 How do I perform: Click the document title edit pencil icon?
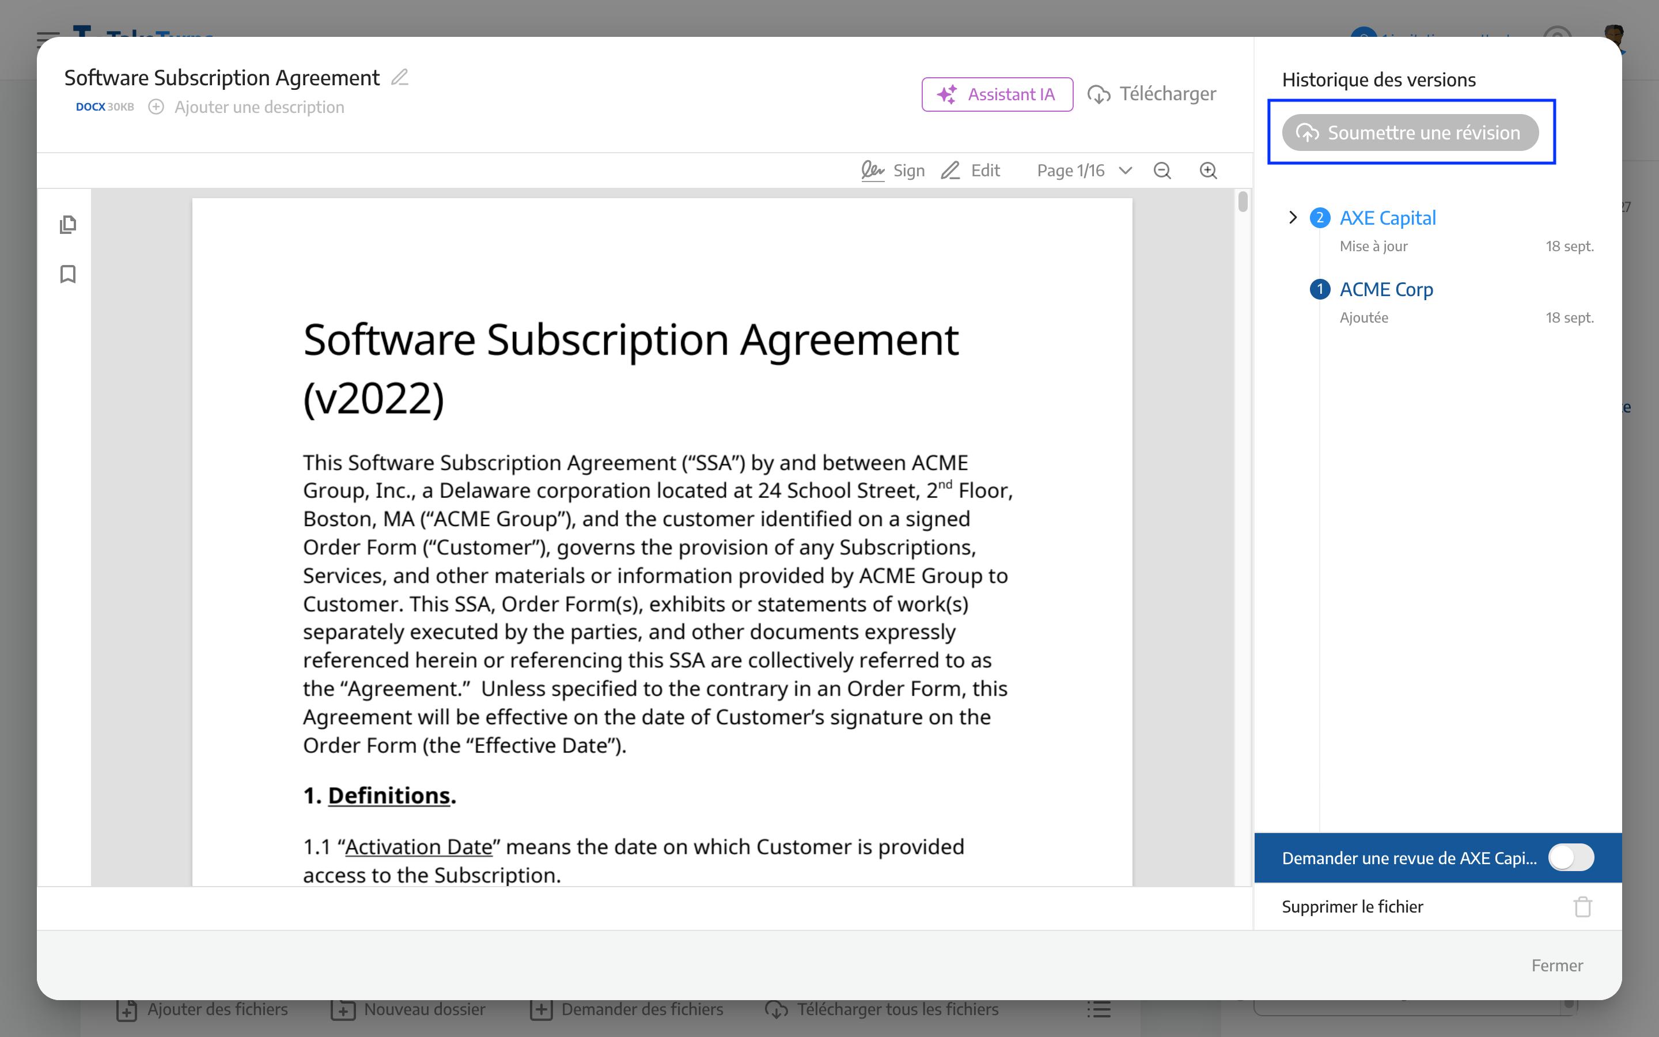click(402, 78)
